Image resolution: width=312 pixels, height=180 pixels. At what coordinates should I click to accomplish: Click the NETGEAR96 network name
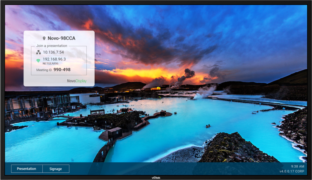[x=50, y=63]
